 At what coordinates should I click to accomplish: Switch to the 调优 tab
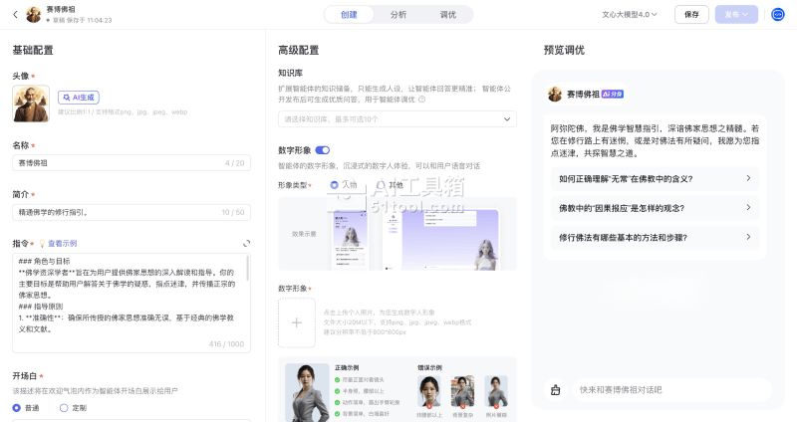coord(448,15)
